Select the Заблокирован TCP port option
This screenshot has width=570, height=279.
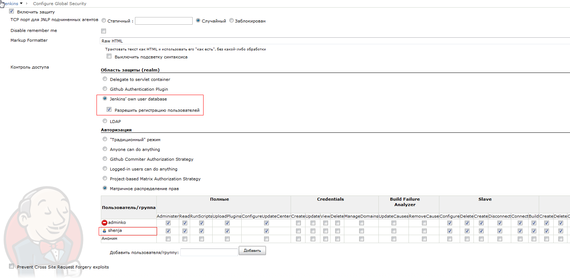click(231, 21)
